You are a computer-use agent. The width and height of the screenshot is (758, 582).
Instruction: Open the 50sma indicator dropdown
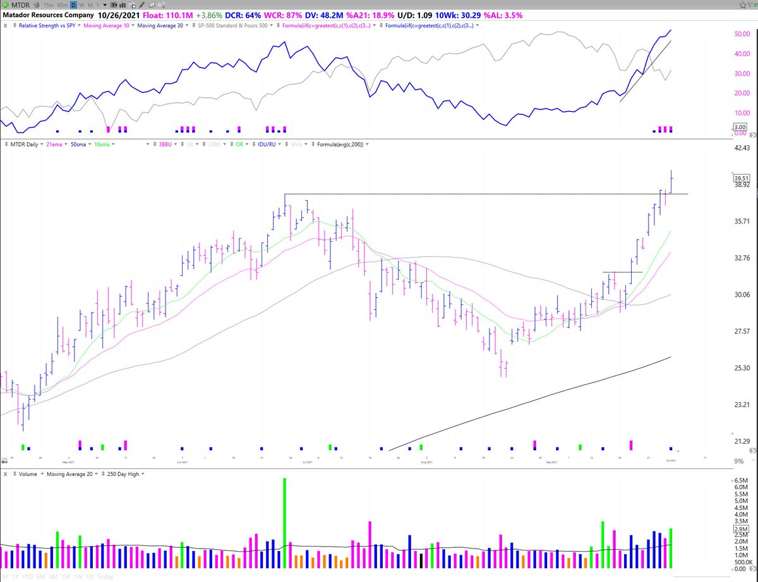(x=90, y=145)
